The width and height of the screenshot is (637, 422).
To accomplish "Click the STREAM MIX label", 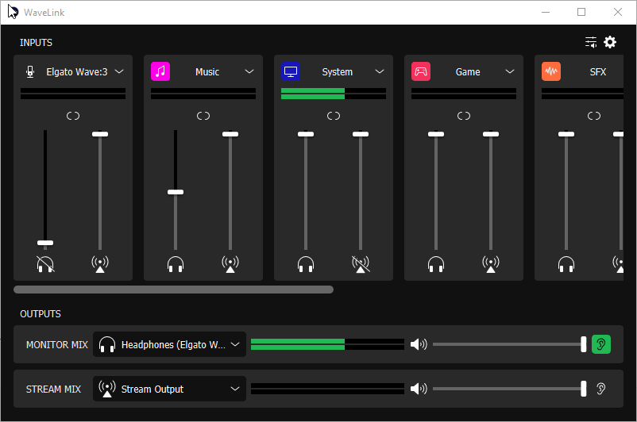I will tap(53, 389).
